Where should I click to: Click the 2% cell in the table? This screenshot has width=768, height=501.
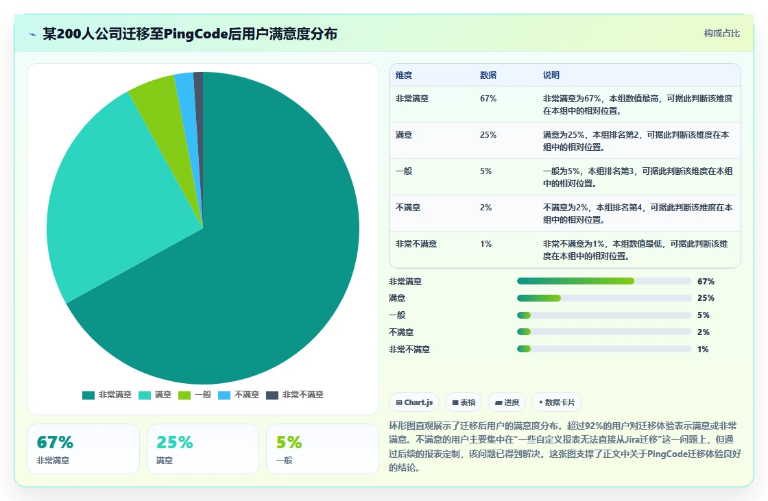click(x=486, y=208)
